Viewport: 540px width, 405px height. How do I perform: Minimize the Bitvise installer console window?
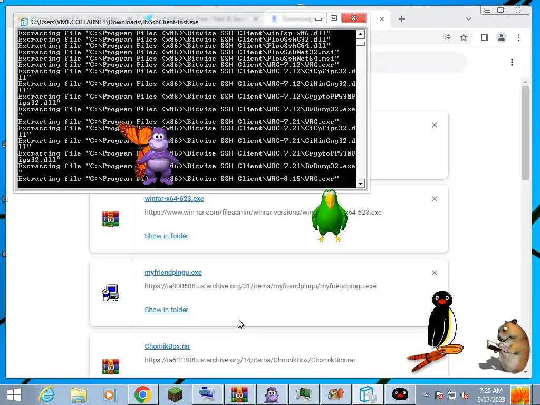pyautogui.click(x=319, y=18)
